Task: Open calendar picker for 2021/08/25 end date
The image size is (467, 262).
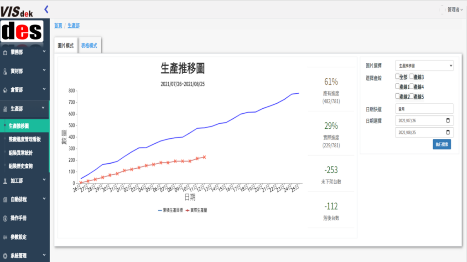Action: tap(448, 132)
